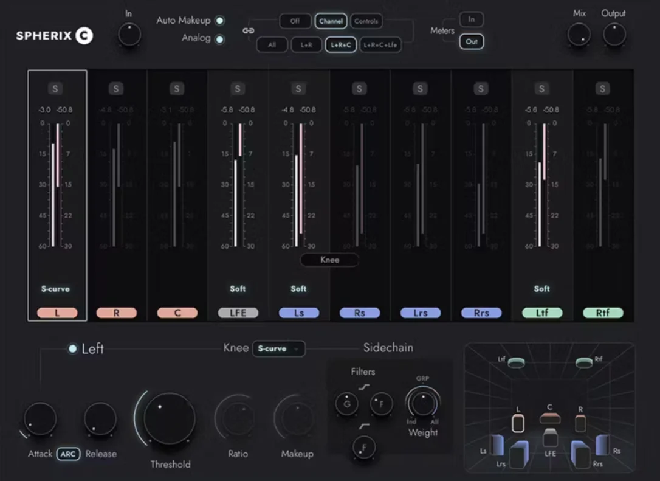Click the Threshold knob
This screenshot has width=660, height=481.
169,418
